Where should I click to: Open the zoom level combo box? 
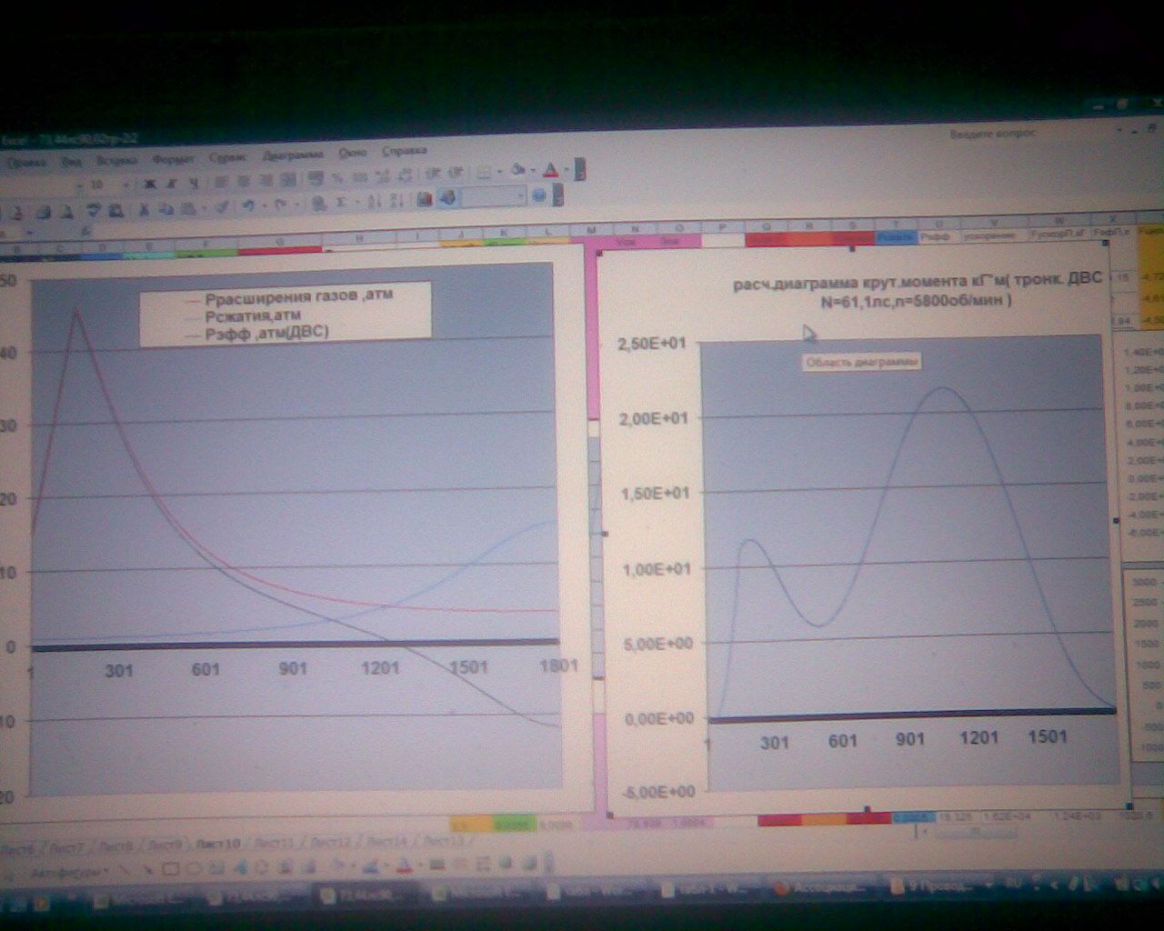[521, 196]
